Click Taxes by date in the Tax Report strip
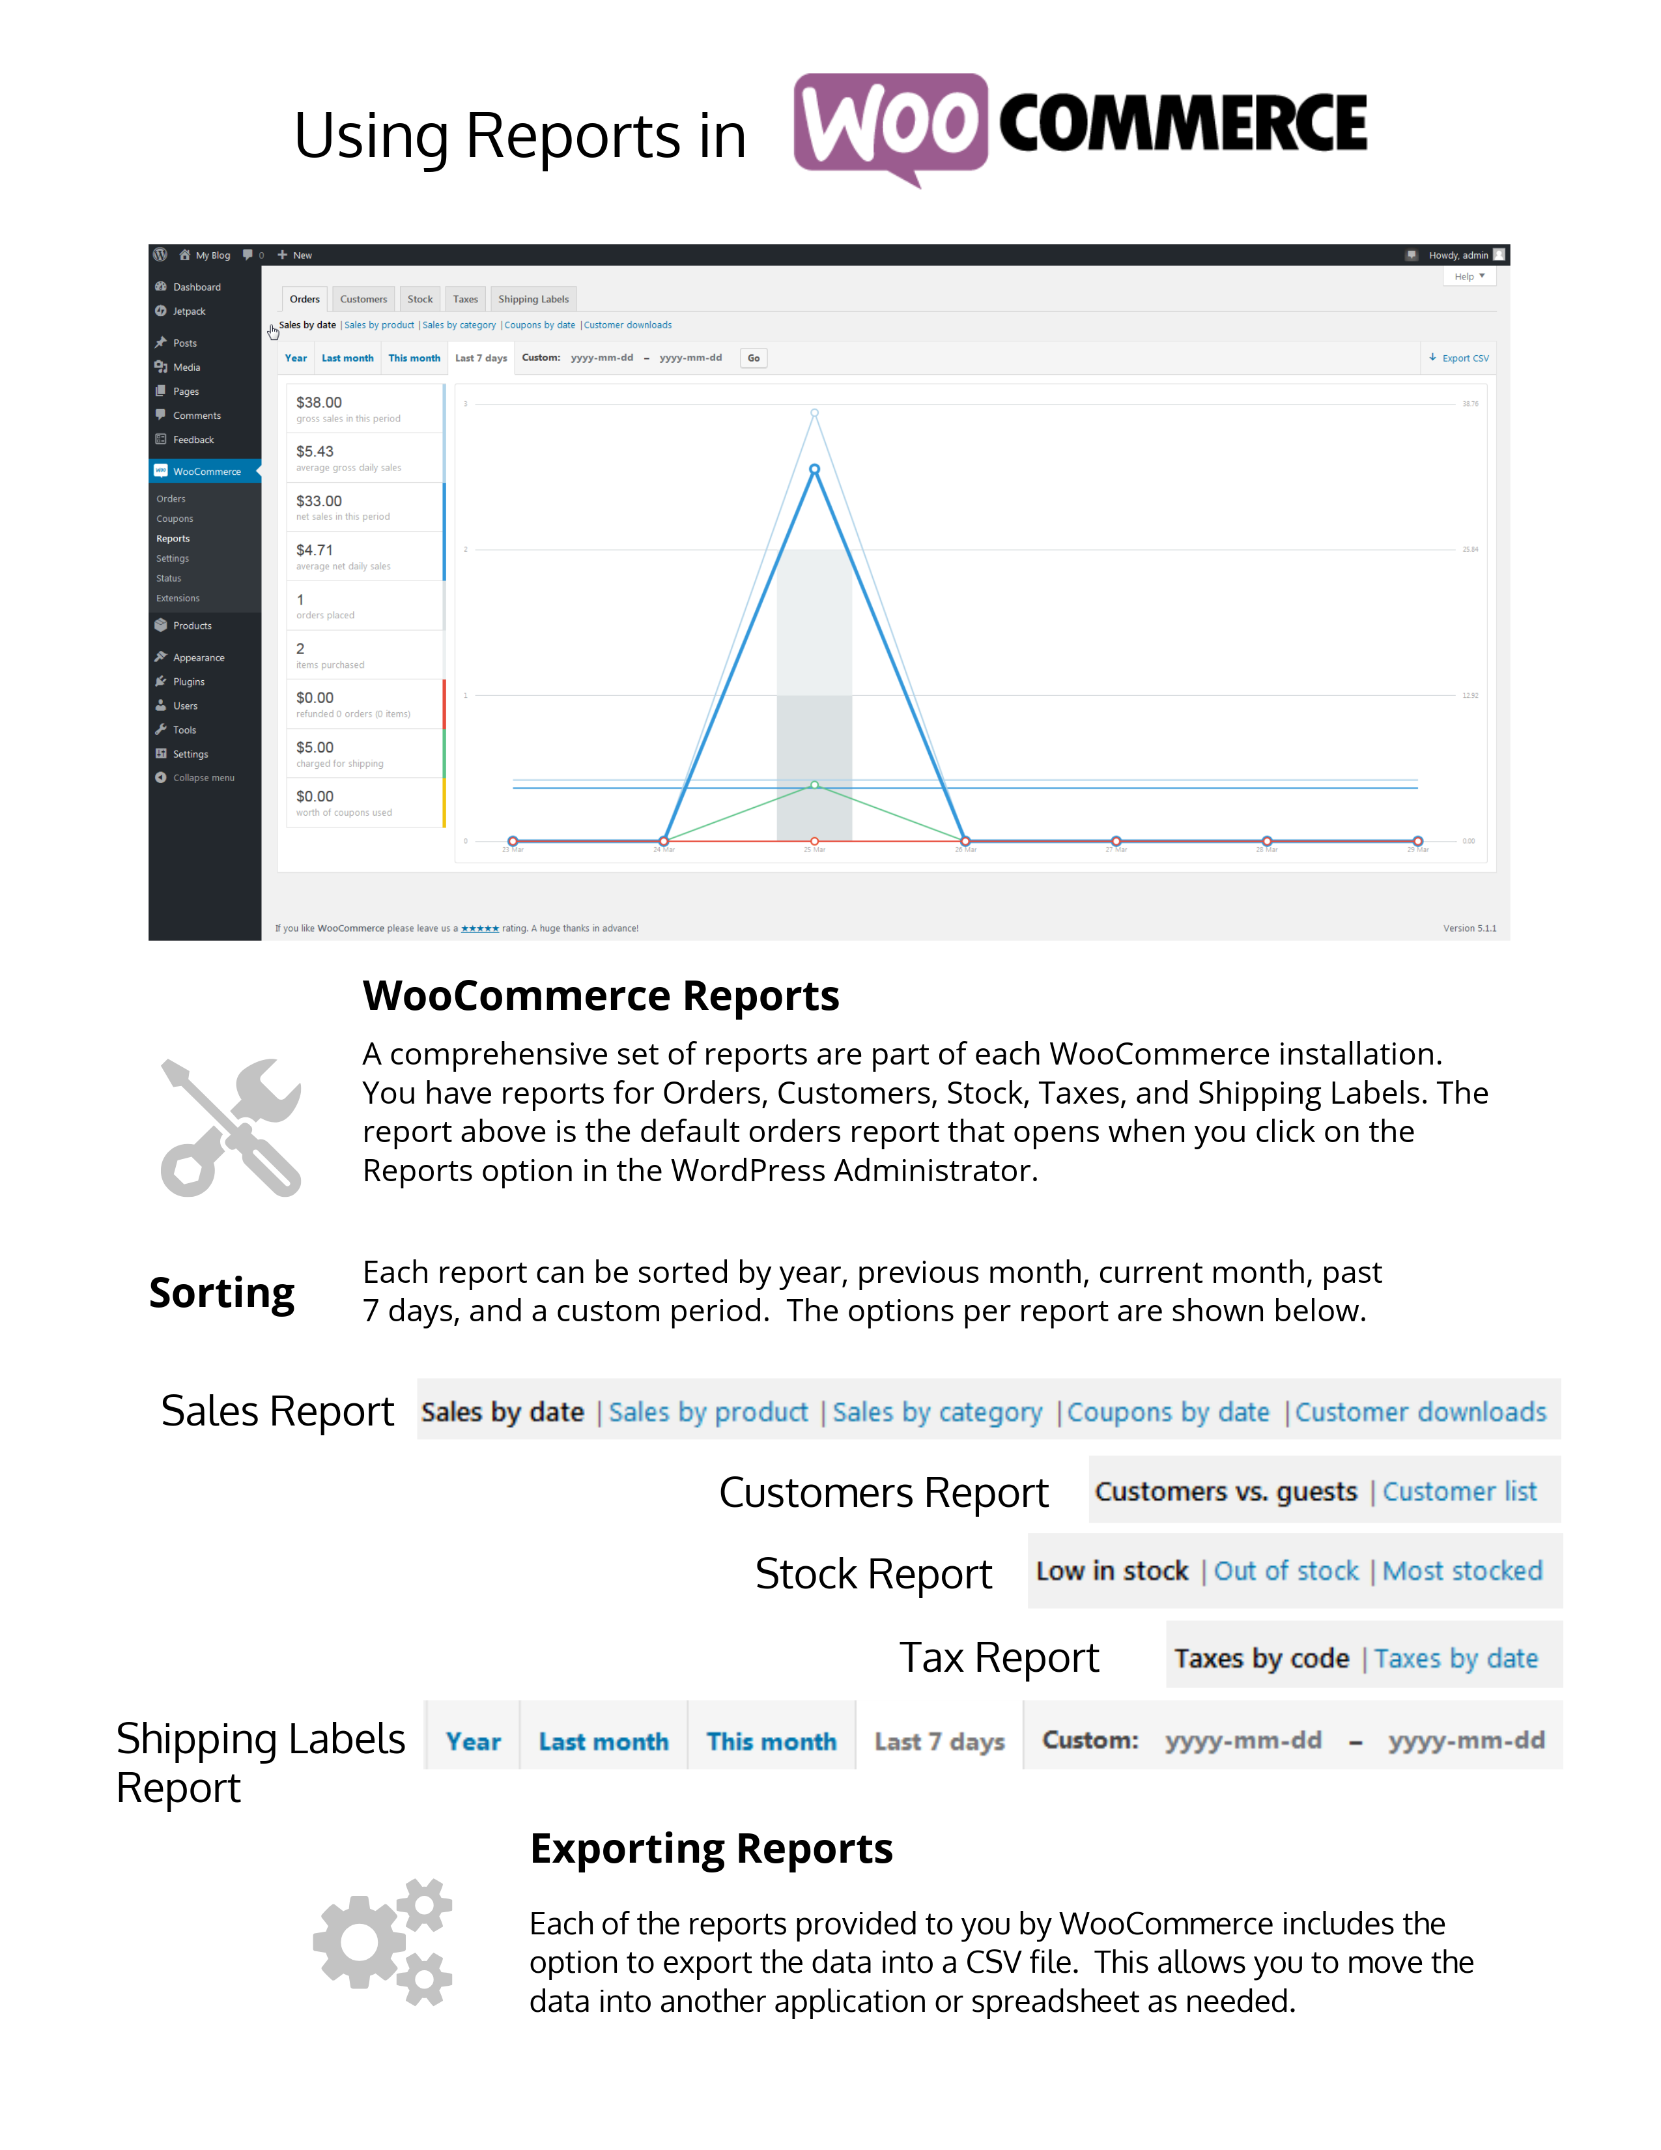Viewport: 1661px width, 2150px height. click(x=1456, y=1659)
